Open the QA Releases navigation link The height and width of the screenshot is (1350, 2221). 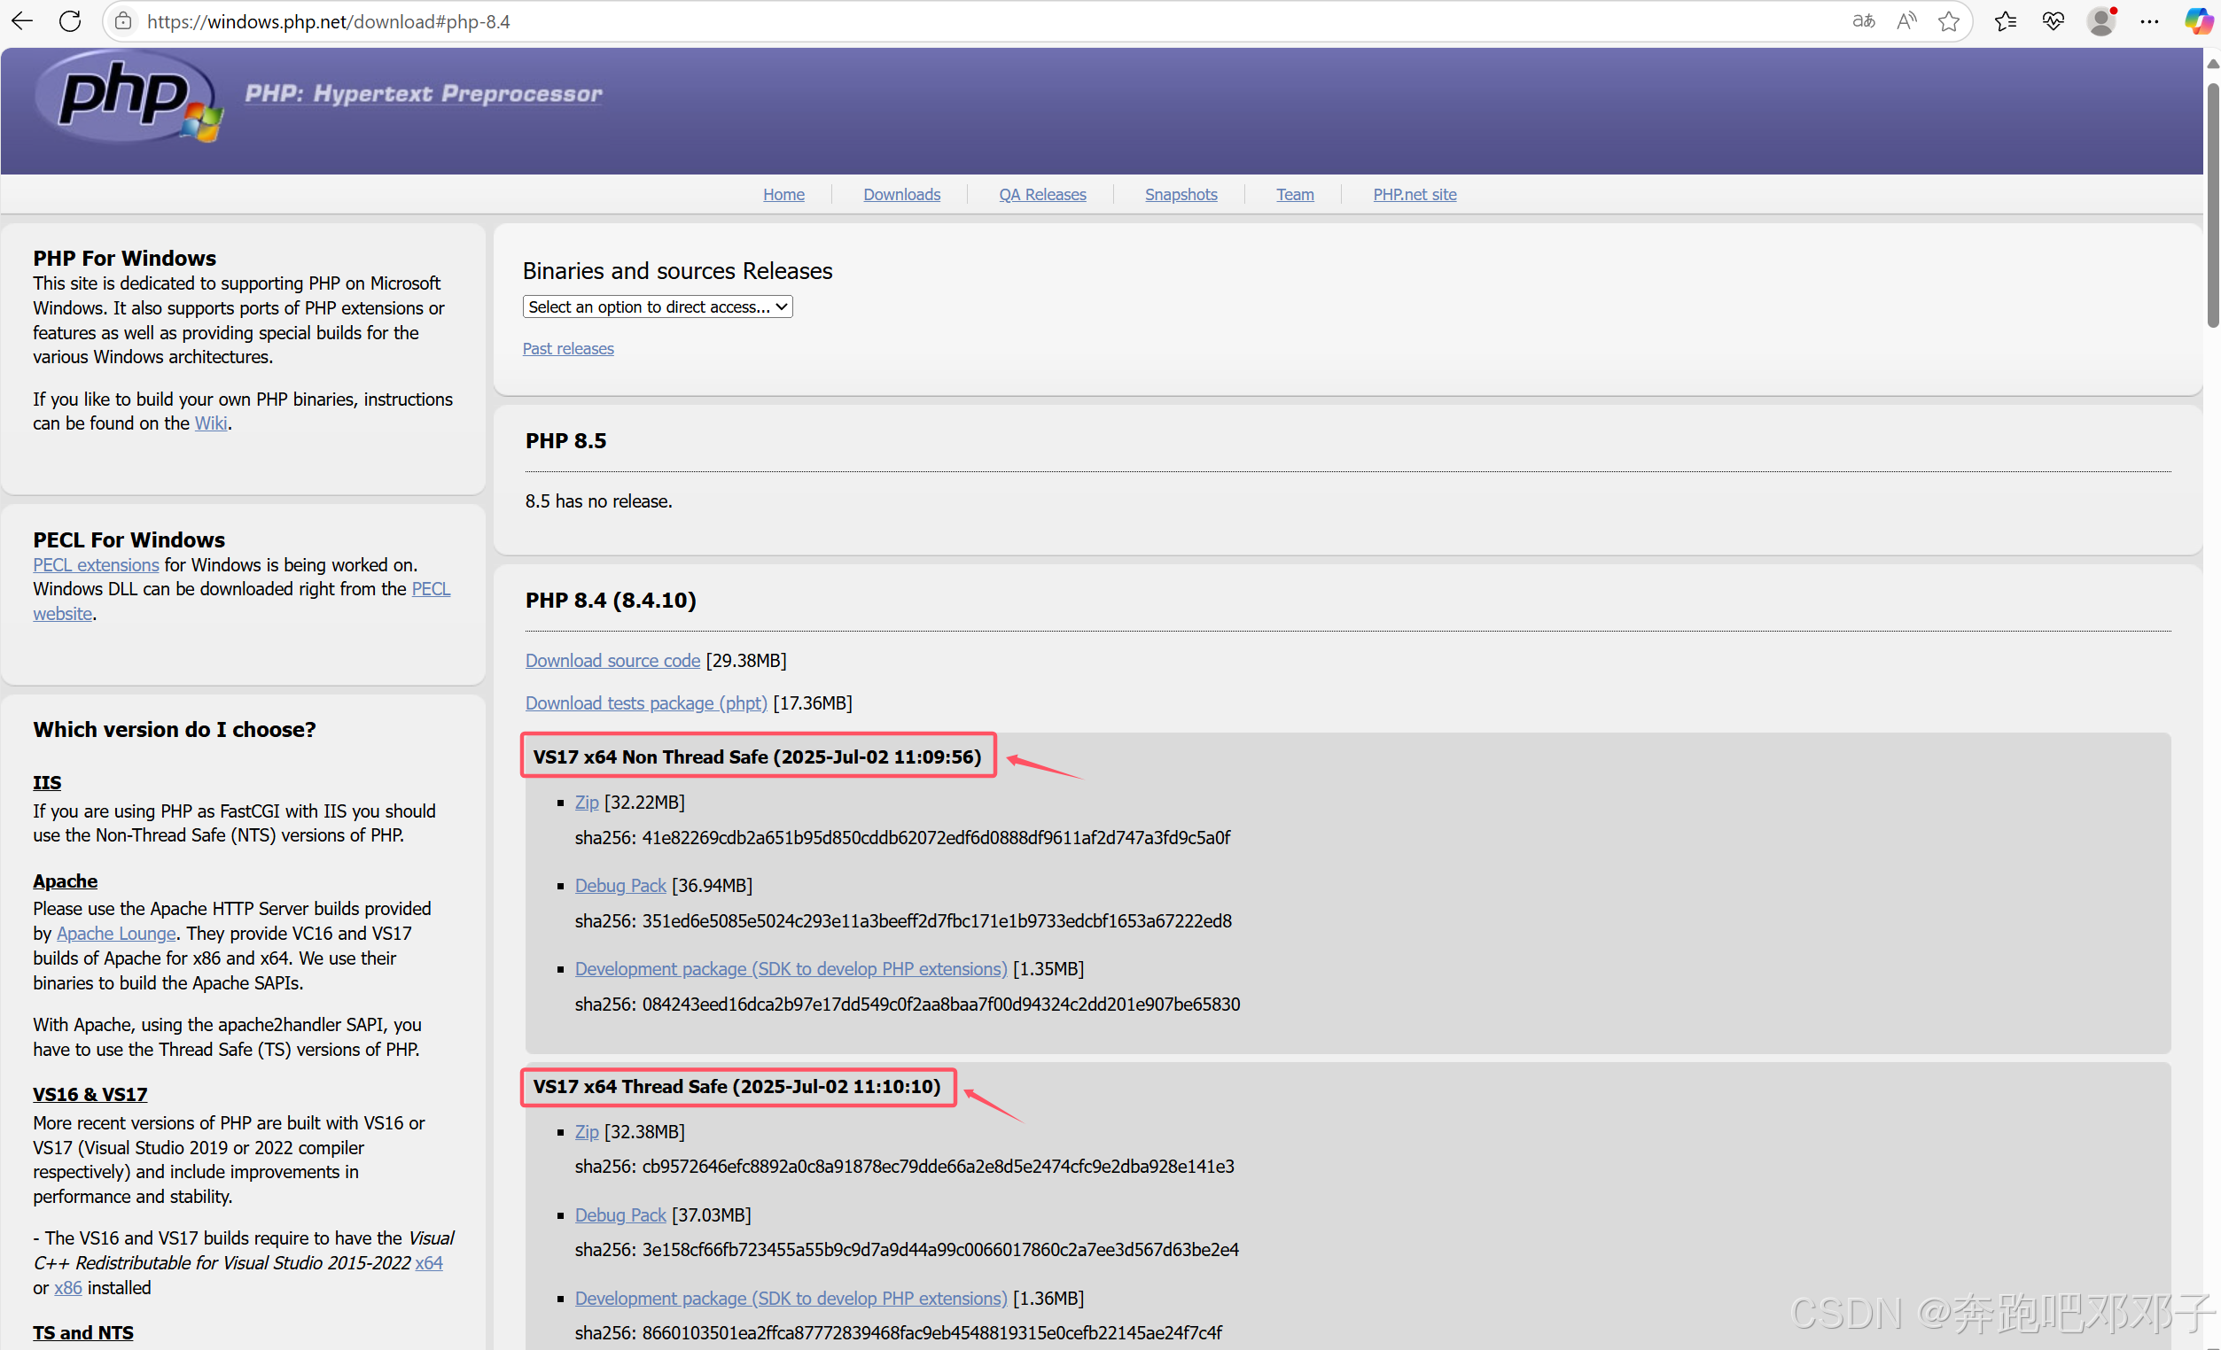click(x=1042, y=194)
